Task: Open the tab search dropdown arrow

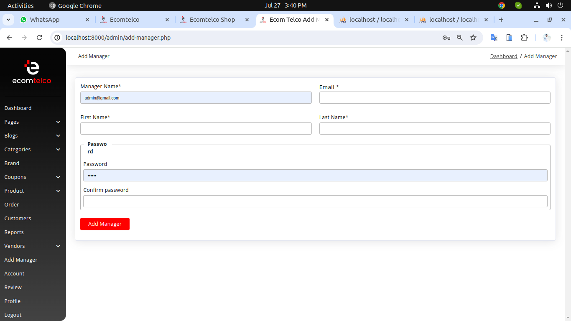Action: click(8, 20)
